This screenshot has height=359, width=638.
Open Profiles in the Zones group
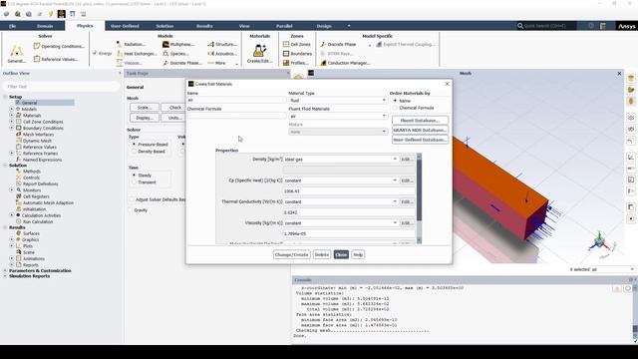[295, 63]
